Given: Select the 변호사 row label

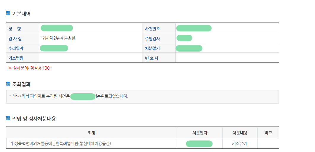Looking at the screenshot, I should tap(151, 58).
